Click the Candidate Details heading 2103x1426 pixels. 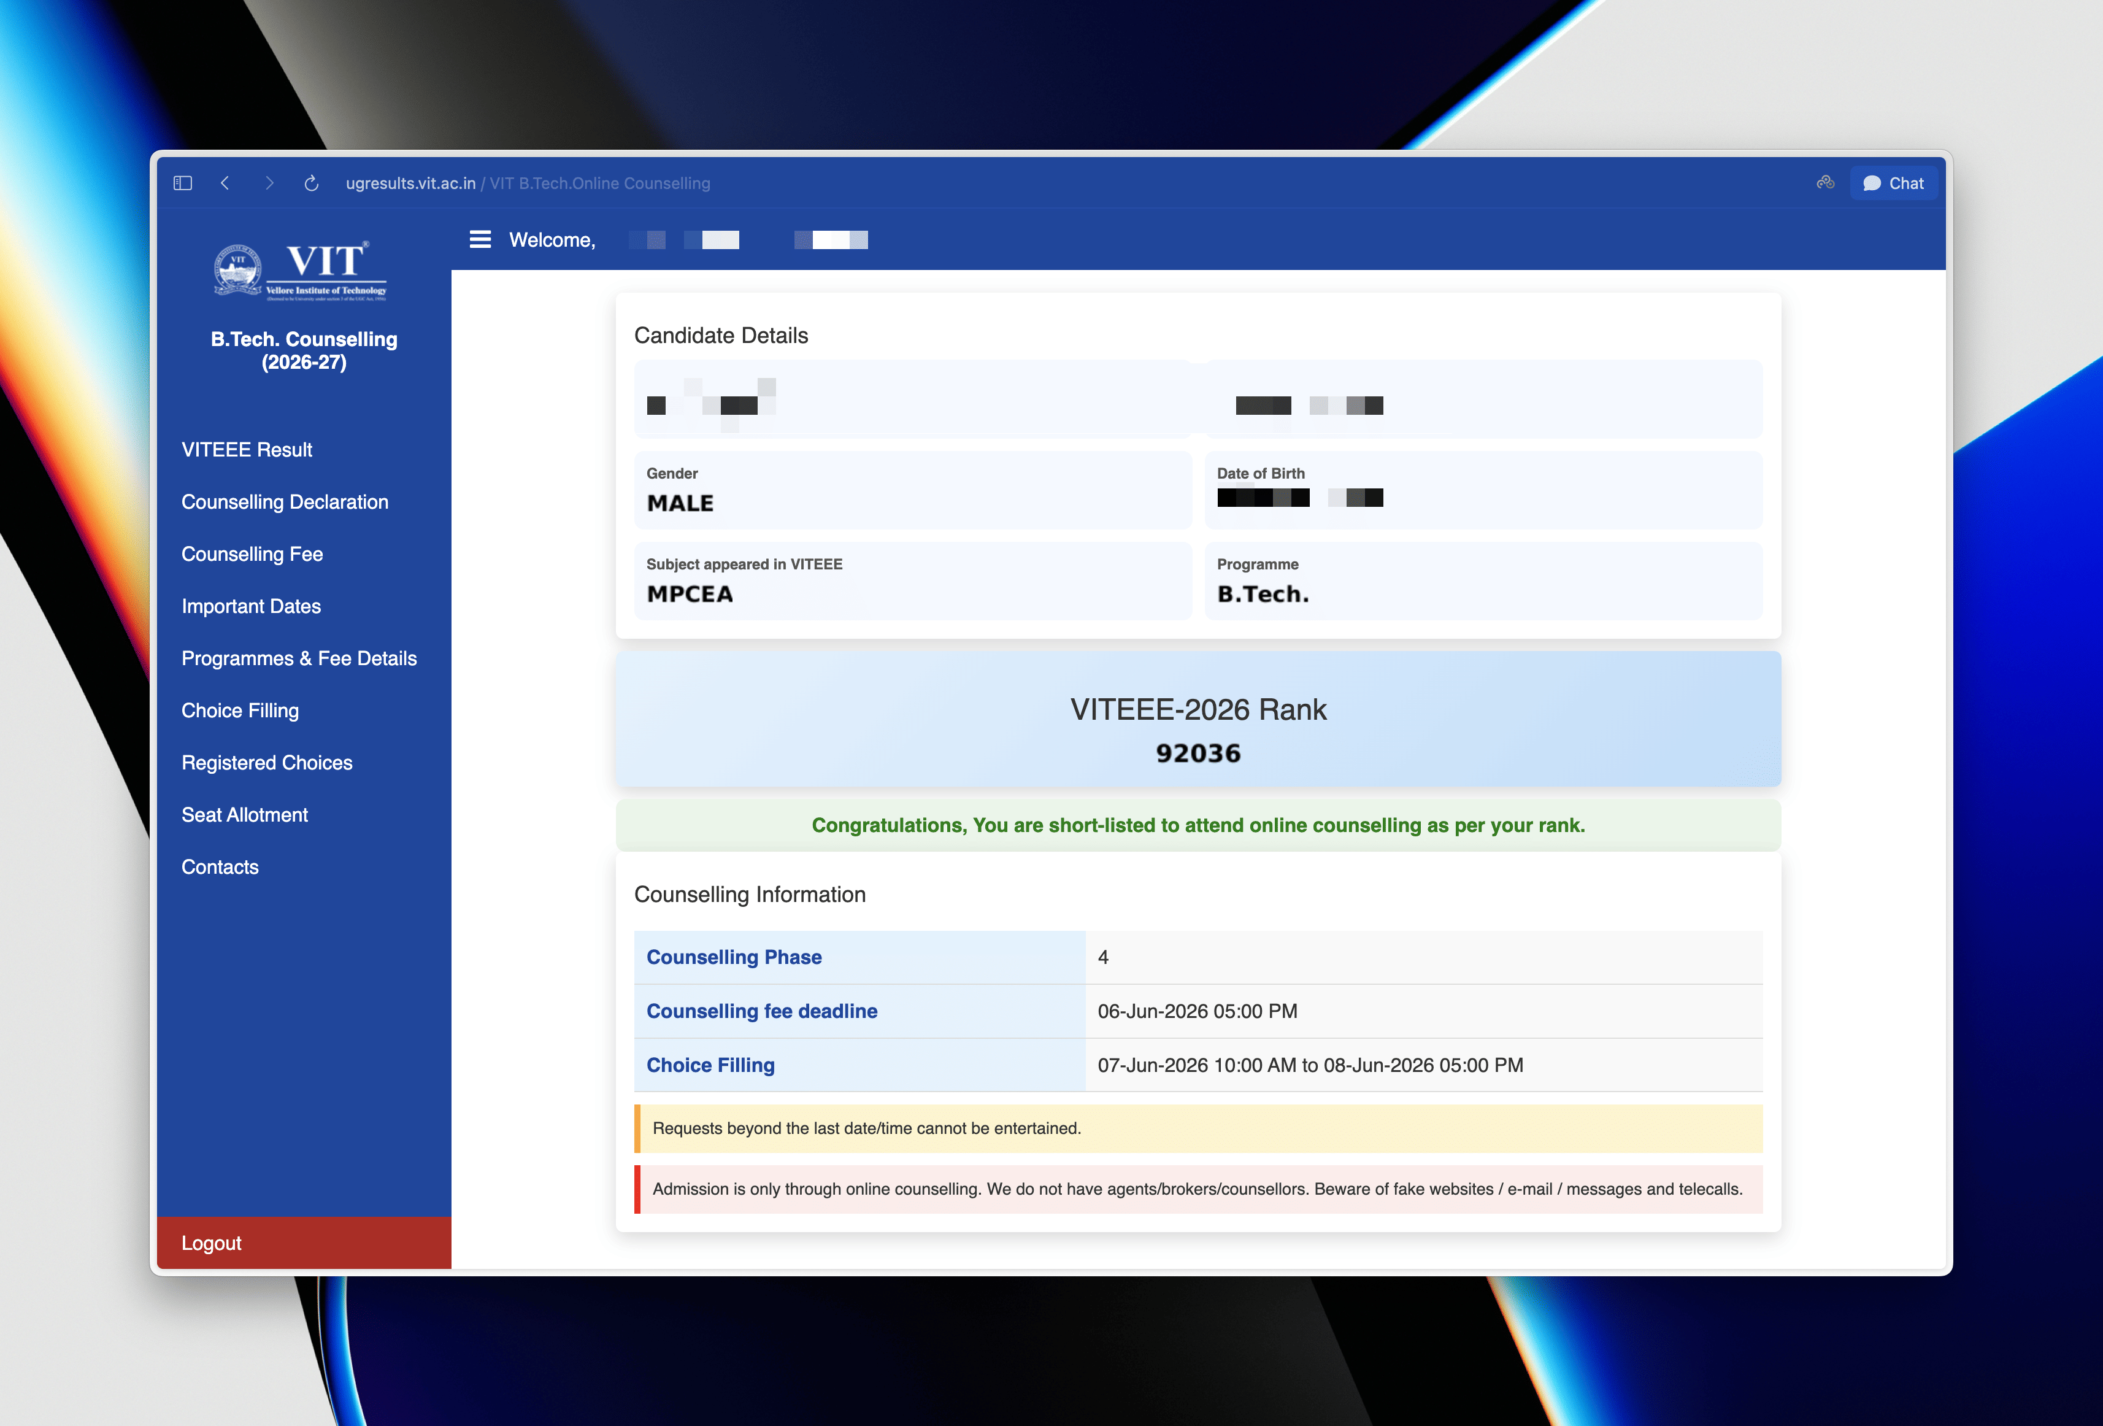[721, 336]
